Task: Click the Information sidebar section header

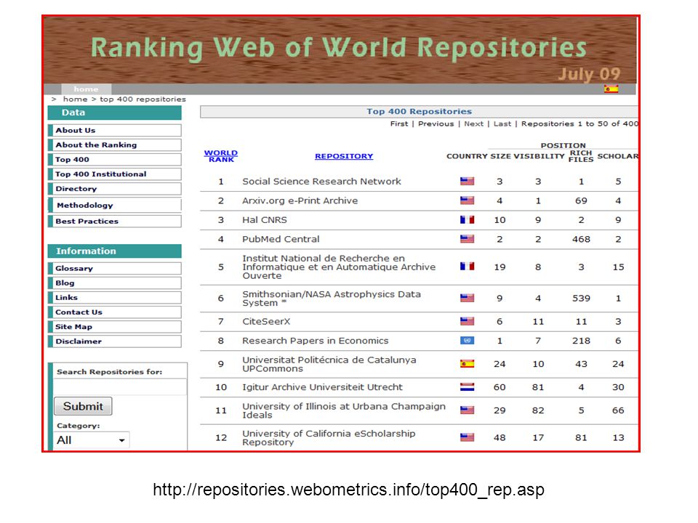Action: click(114, 251)
